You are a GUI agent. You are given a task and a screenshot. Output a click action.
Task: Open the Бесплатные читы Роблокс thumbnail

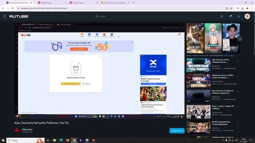pyautogui.click(x=198, y=65)
